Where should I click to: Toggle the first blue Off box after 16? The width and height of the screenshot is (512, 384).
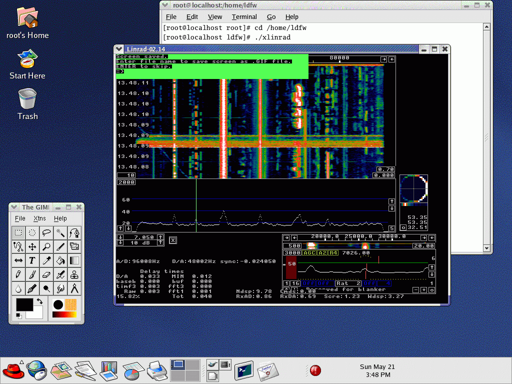(308, 283)
